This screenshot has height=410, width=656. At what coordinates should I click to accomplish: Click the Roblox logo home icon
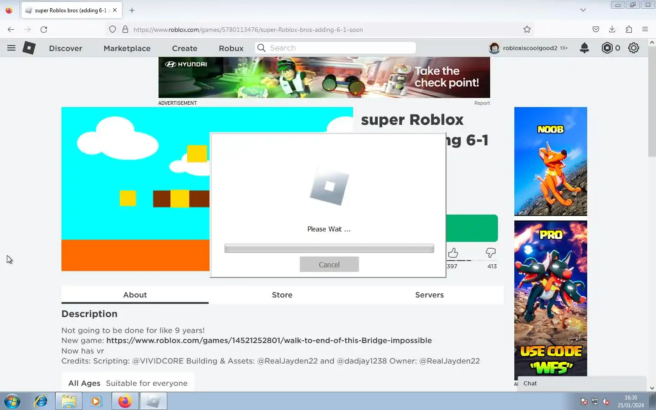(x=29, y=48)
